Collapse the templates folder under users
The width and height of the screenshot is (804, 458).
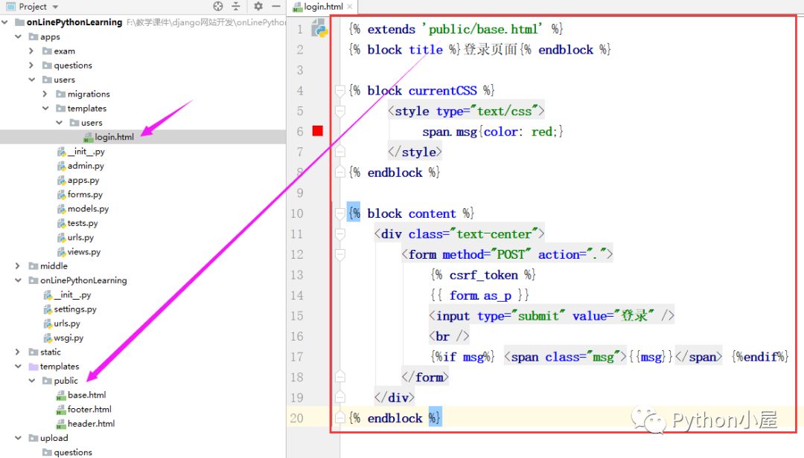(45, 108)
